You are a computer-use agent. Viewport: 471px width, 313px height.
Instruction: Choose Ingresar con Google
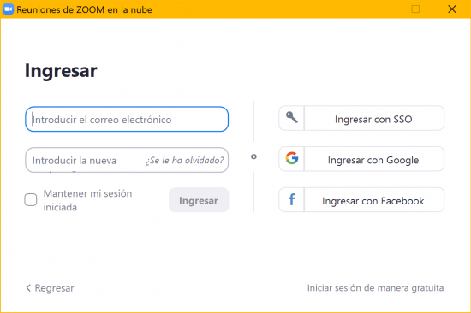(x=361, y=159)
